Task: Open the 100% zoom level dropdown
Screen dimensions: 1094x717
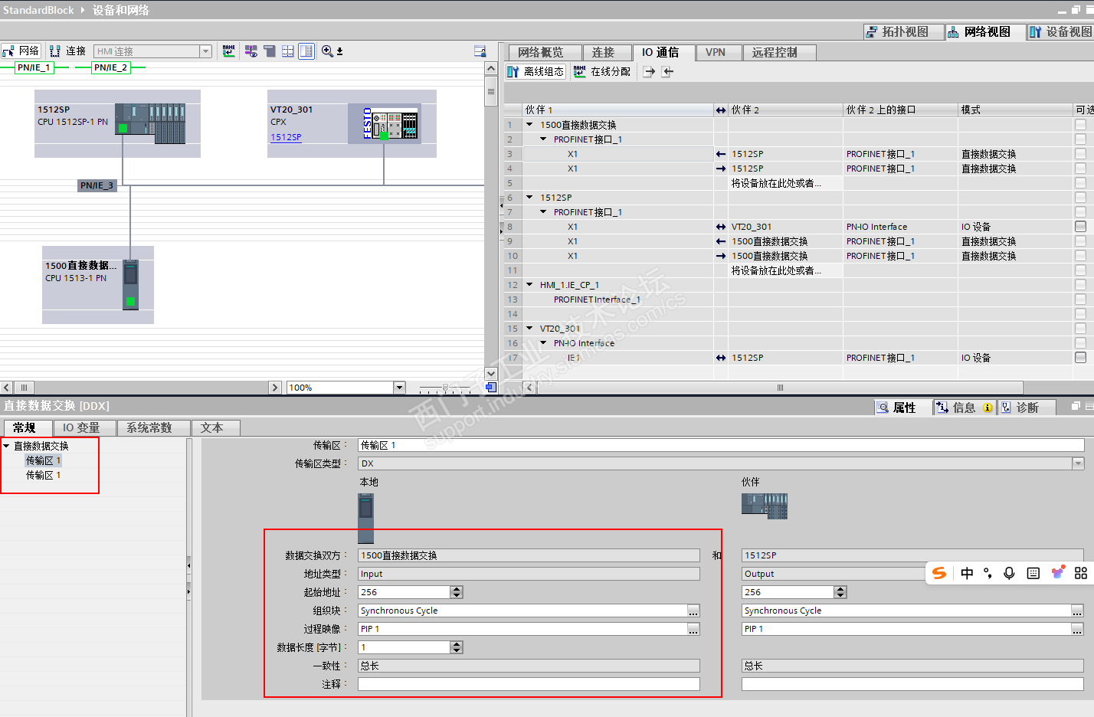Action: coord(399,388)
